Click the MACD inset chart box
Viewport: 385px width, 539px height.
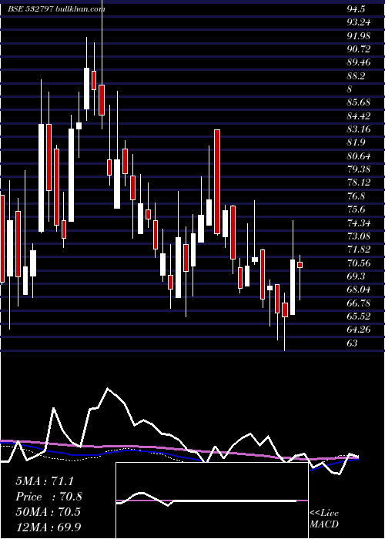pos(212,500)
